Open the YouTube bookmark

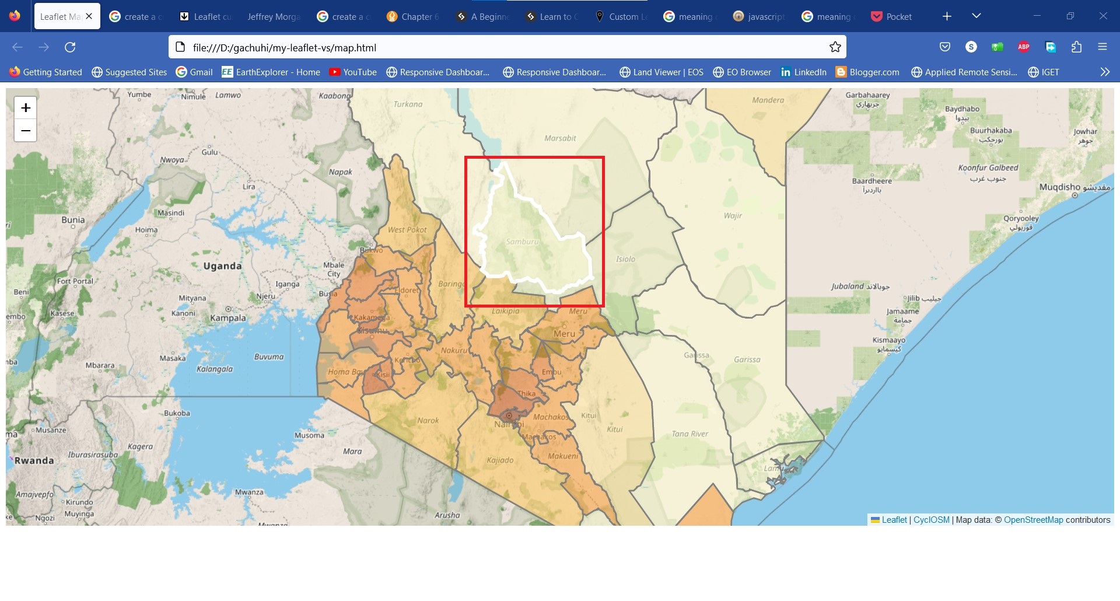click(353, 72)
